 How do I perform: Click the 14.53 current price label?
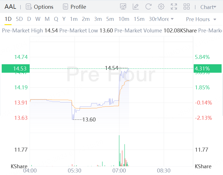[20, 68]
